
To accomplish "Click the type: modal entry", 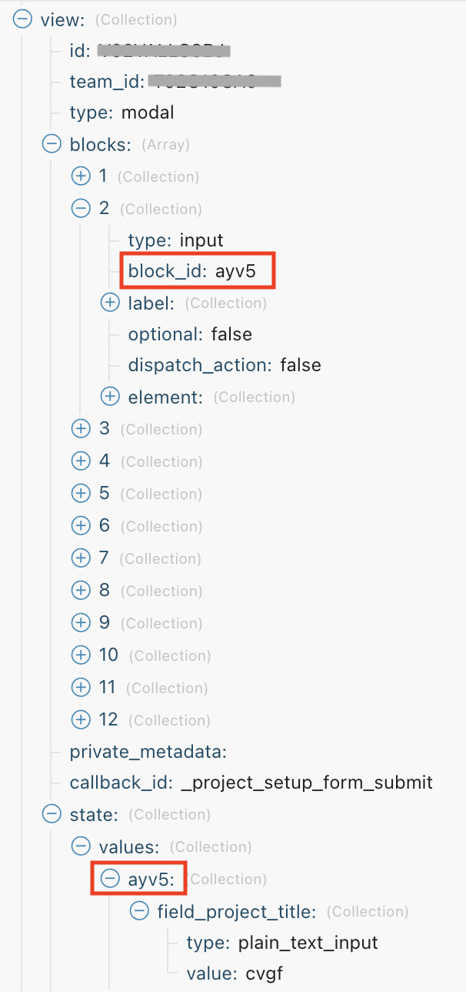I will click(x=122, y=112).
